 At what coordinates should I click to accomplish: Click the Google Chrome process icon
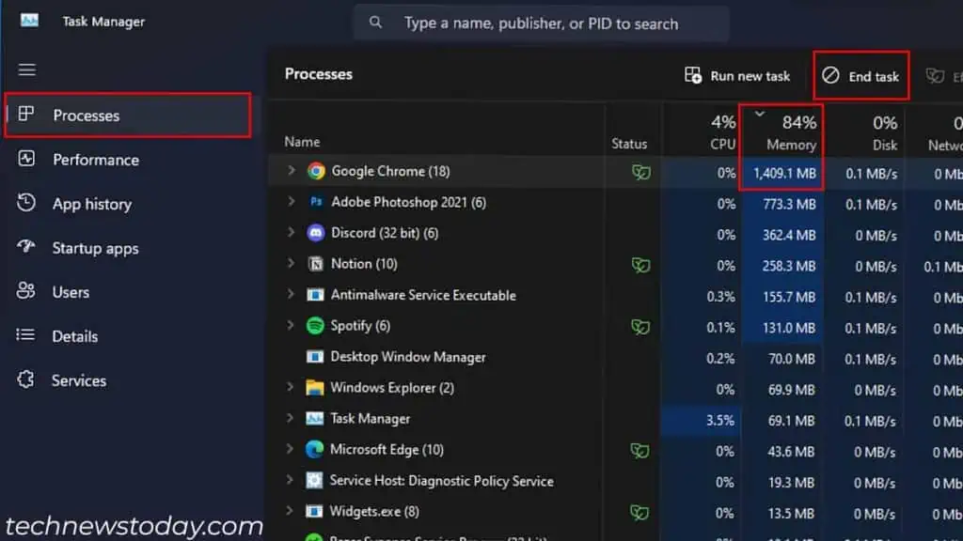tap(316, 171)
